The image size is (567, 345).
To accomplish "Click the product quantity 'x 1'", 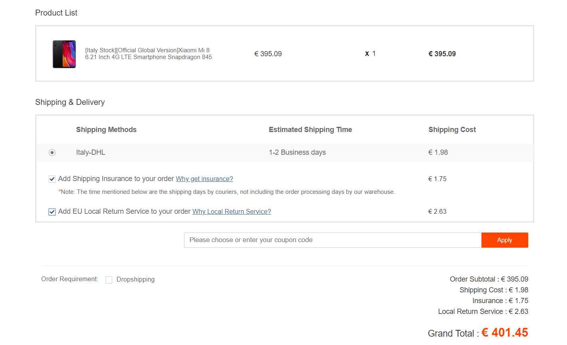I will tap(371, 53).
